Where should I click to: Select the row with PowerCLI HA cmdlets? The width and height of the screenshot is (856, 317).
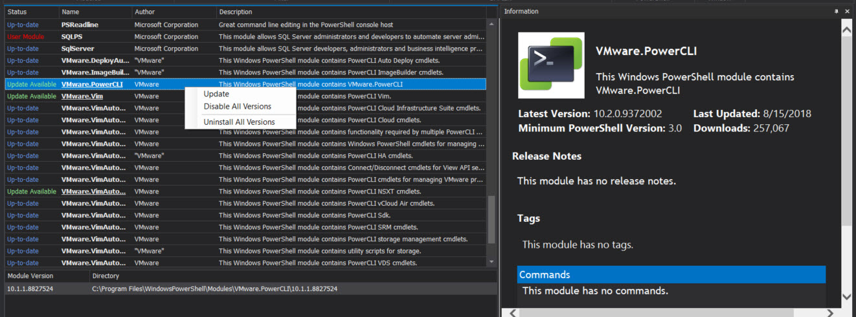pyautogui.click(x=245, y=156)
